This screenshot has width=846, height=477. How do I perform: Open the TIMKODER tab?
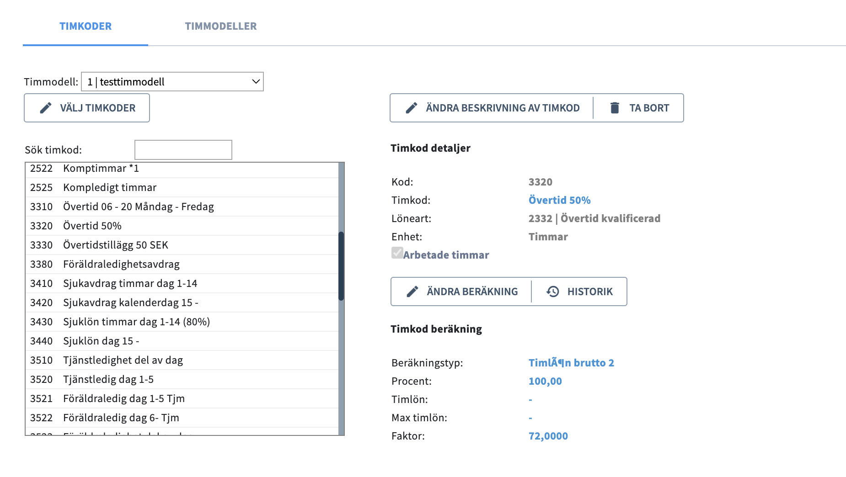tap(86, 26)
